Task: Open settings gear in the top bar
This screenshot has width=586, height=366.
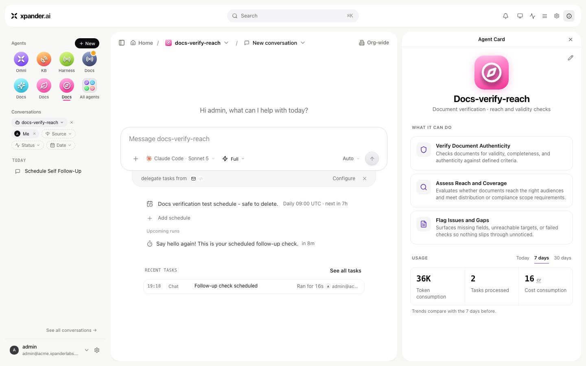Action: (557, 16)
